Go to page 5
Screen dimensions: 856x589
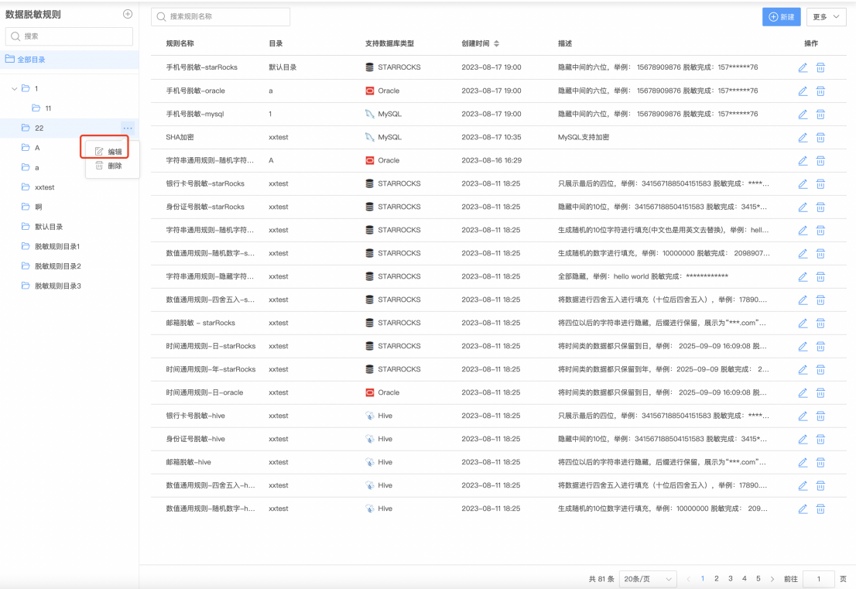coord(758,579)
